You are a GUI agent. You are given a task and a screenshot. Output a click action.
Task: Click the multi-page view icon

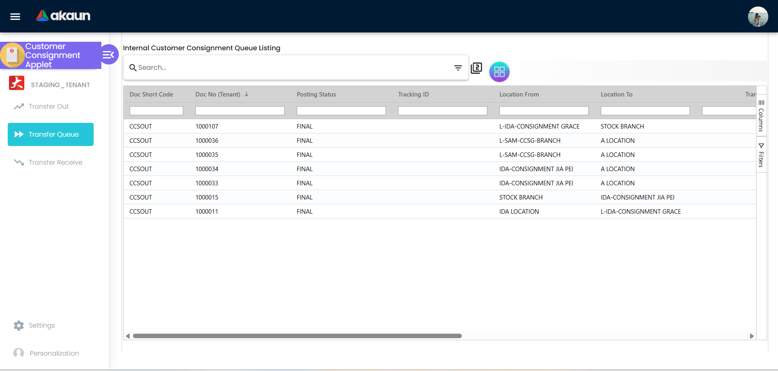coord(476,68)
